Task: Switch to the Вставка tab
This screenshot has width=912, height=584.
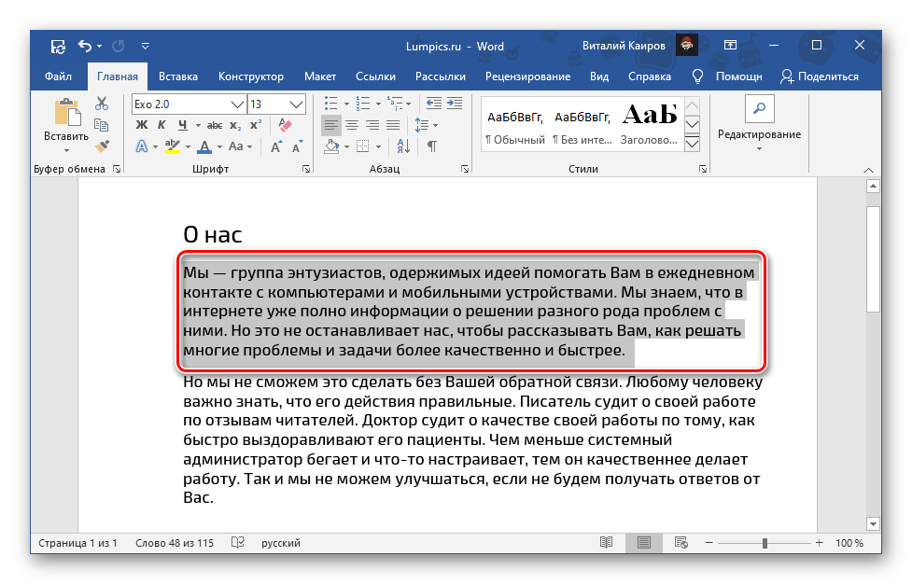Action: 178,76
